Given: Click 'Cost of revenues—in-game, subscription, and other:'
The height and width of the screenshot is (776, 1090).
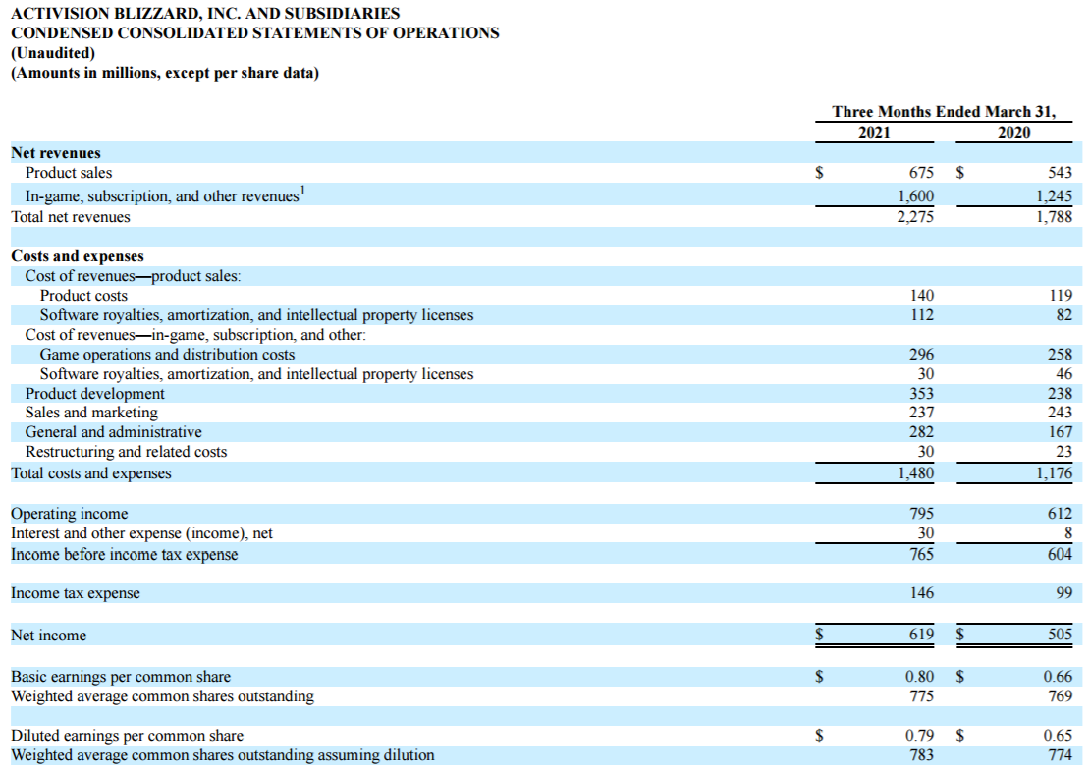Looking at the screenshot, I should click(195, 334).
